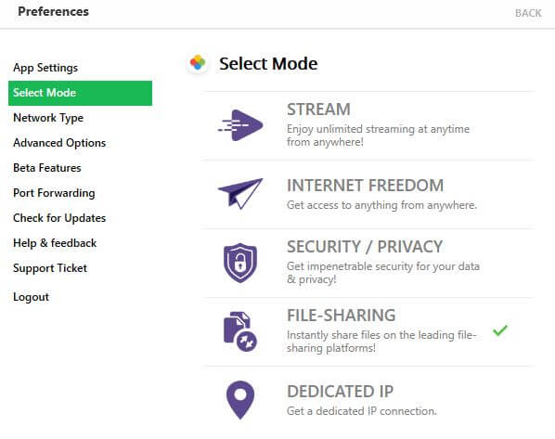Click the Stream mode play arrow icon
The width and height of the screenshot is (555, 439).
pyautogui.click(x=240, y=125)
